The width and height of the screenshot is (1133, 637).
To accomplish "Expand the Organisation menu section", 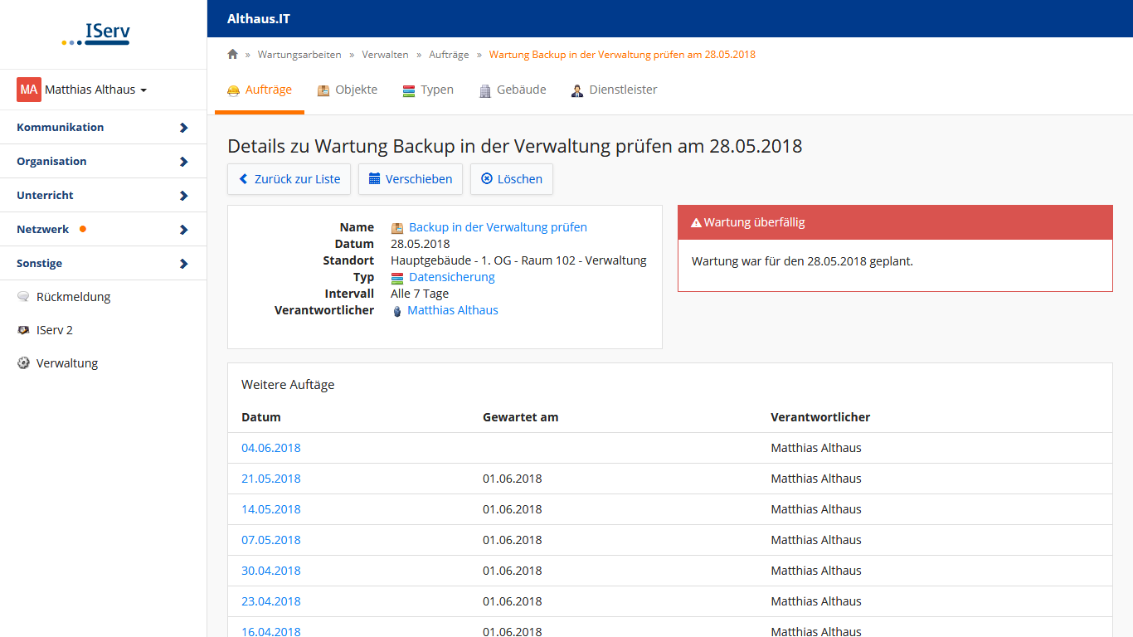I will pos(103,161).
